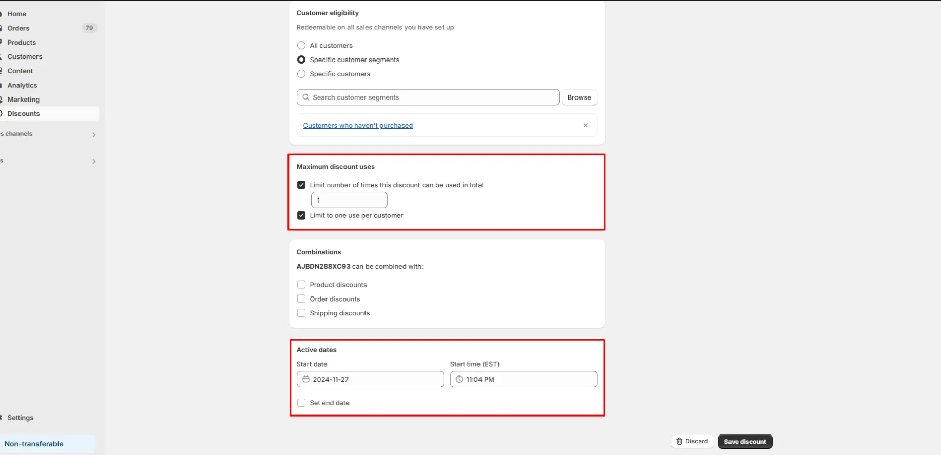Click the search magnifier icon in segments field

tap(306, 97)
